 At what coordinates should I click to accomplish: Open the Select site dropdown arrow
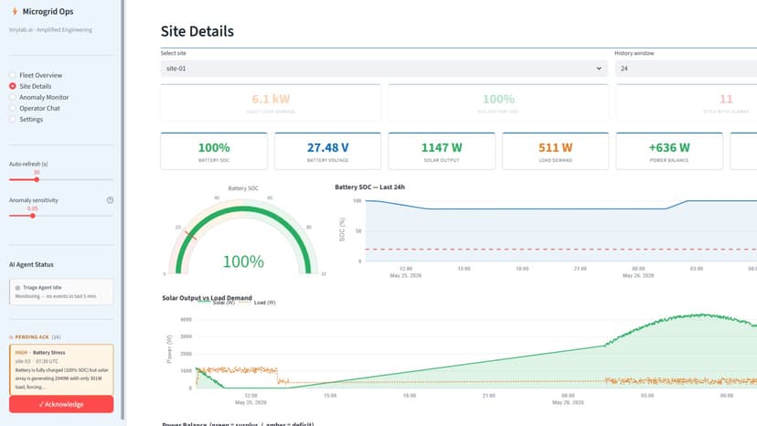(x=599, y=69)
